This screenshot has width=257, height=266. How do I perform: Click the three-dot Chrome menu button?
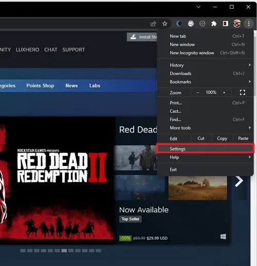[249, 24]
